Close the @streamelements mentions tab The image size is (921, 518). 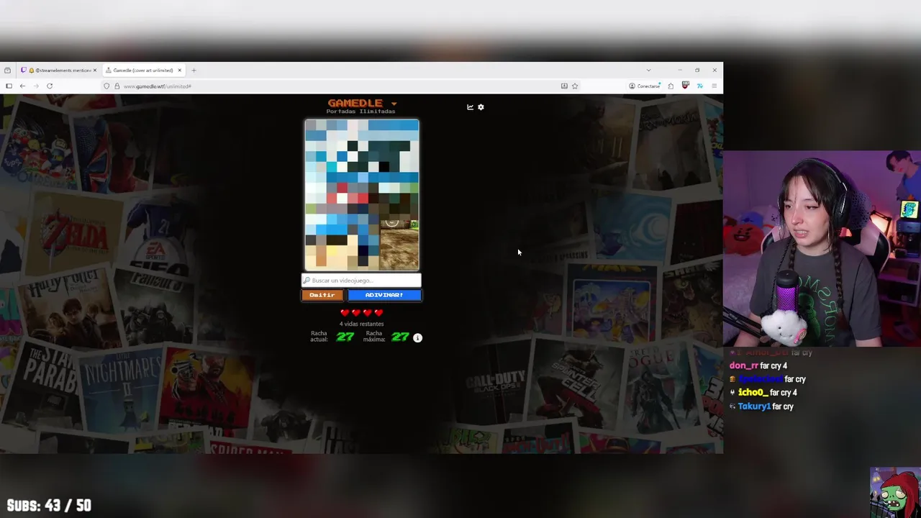click(95, 71)
